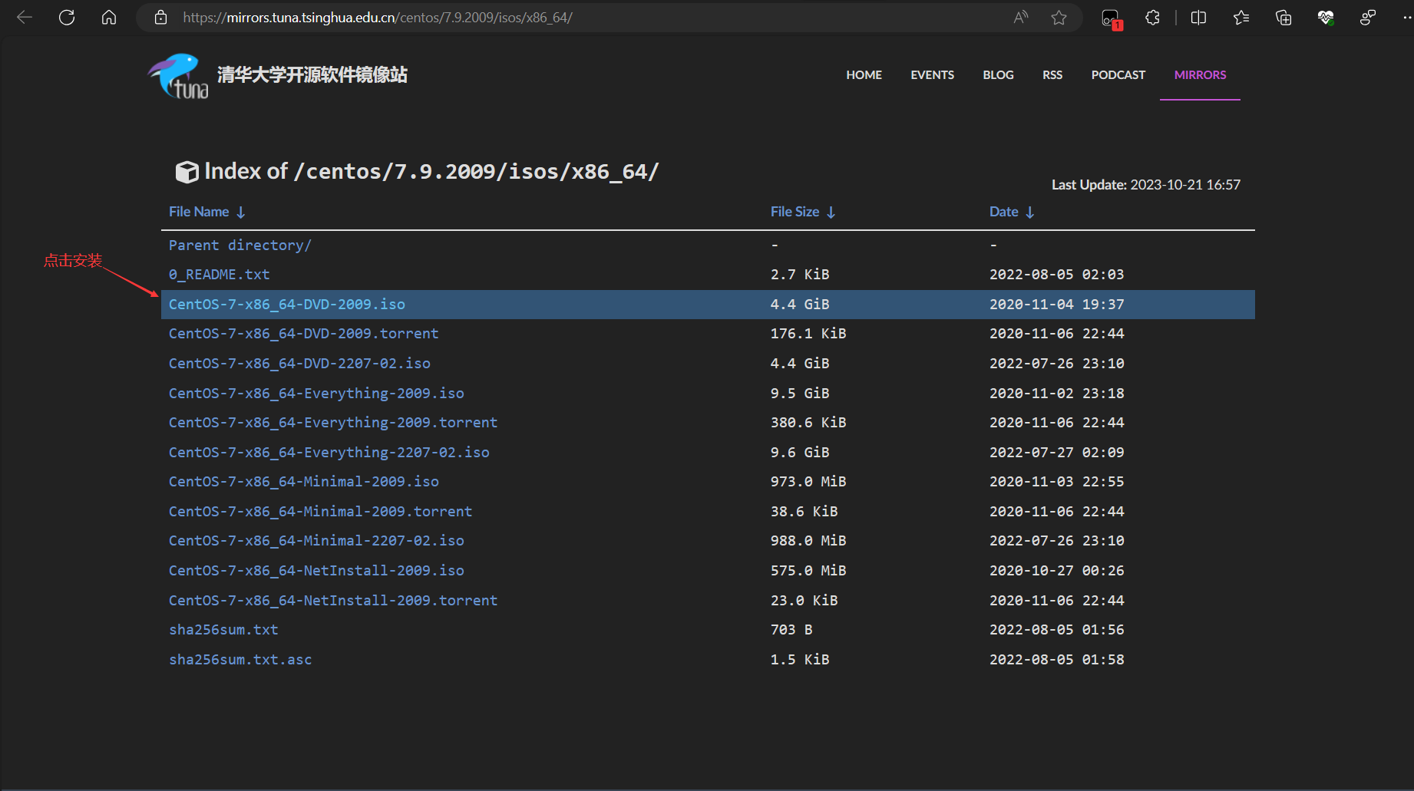The height and width of the screenshot is (791, 1414).
Task: Sort listing by File Name
Action: click(x=198, y=211)
